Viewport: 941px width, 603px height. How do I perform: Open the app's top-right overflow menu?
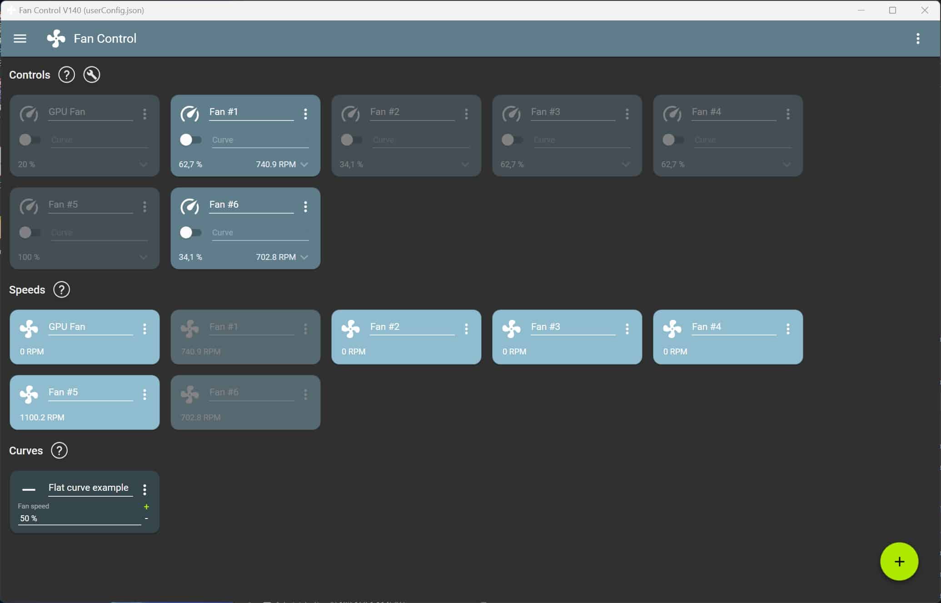[918, 39]
